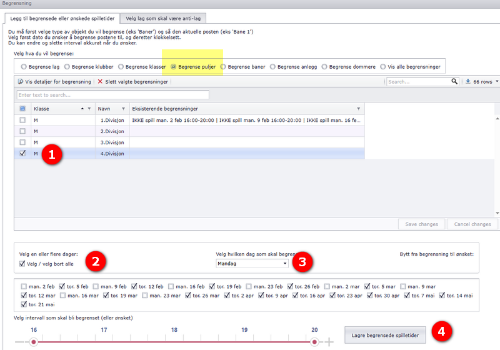Select the Begrense klasser radio button
500x350 pixels.
pyautogui.click(x=121, y=67)
